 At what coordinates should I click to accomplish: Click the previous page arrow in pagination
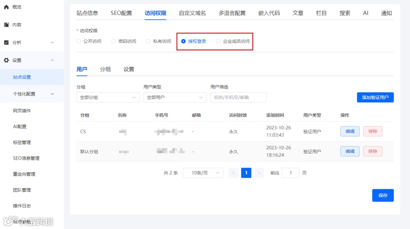point(233,173)
